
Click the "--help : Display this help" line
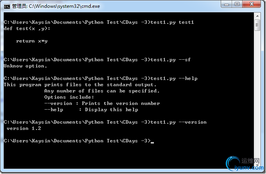click(x=91, y=110)
